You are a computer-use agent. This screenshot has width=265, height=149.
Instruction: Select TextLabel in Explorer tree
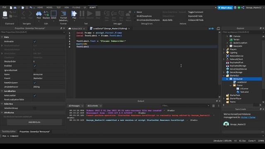point(244,92)
